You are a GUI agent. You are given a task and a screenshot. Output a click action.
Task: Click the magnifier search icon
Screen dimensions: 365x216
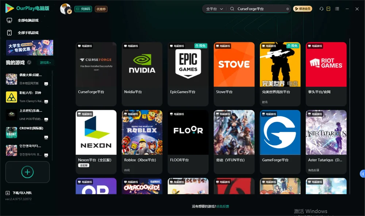click(232, 9)
